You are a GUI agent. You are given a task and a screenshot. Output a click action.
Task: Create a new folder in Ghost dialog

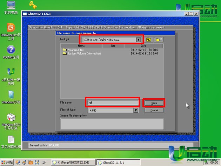159,40
